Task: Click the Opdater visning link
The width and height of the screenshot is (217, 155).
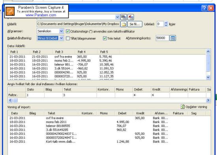Action: coord(196,107)
